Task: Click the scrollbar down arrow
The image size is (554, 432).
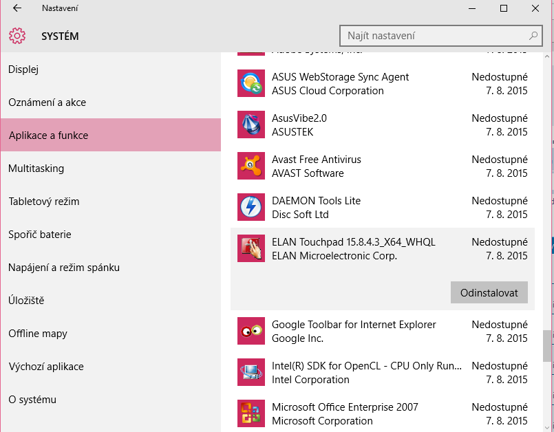Action: point(547,428)
